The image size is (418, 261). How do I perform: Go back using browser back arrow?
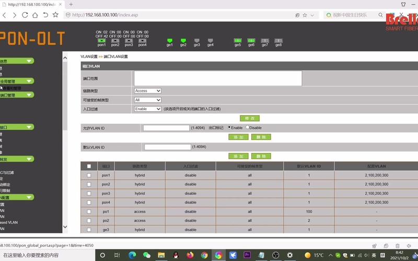click(x=4, y=15)
